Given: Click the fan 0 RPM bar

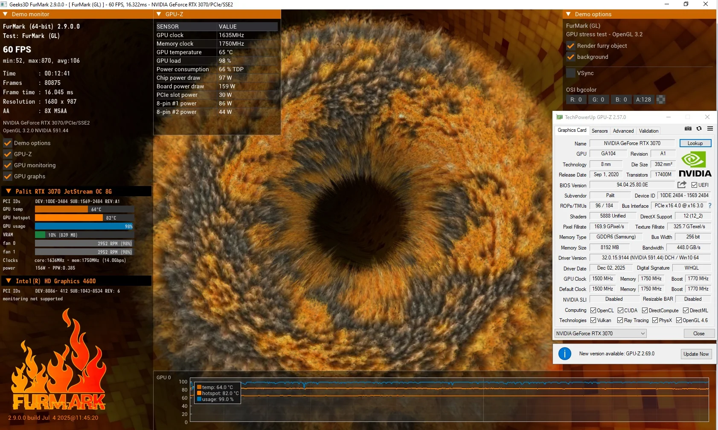Looking at the screenshot, I should [84, 244].
